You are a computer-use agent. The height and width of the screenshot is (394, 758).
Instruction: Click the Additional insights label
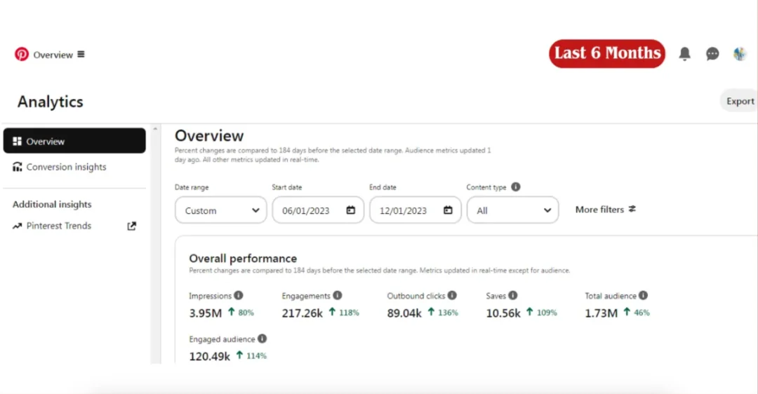click(52, 204)
